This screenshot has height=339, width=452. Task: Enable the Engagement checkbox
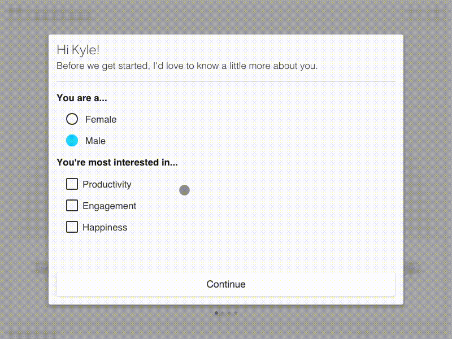pos(72,205)
